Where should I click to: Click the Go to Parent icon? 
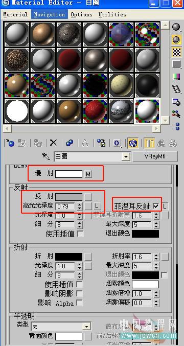[162, 143]
